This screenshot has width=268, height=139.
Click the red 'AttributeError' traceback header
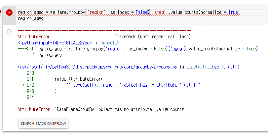tap(34, 37)
